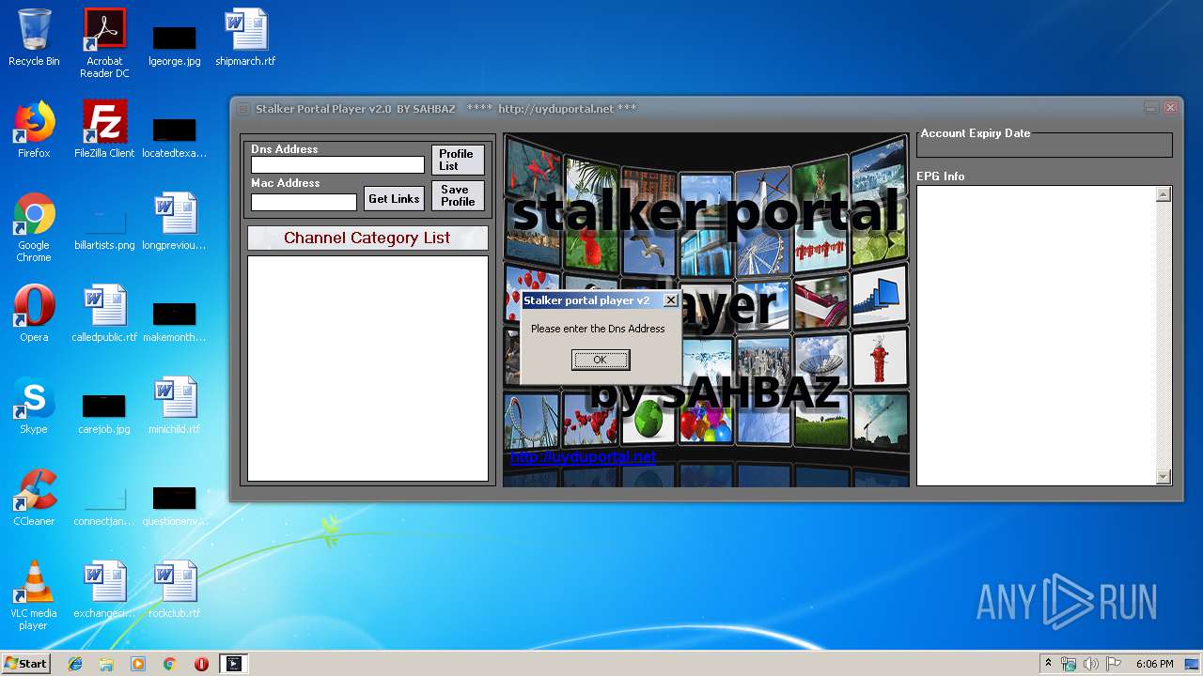Image resolution: width=1203 pixels, height=676 pixels.
Task: Select the rockclub.rtf document icon
Action: point(175,590)
